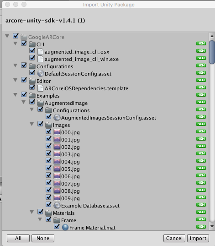The width and height of the screenshot is (215, 246).
Task: Click the Import button
Action: 198,238
